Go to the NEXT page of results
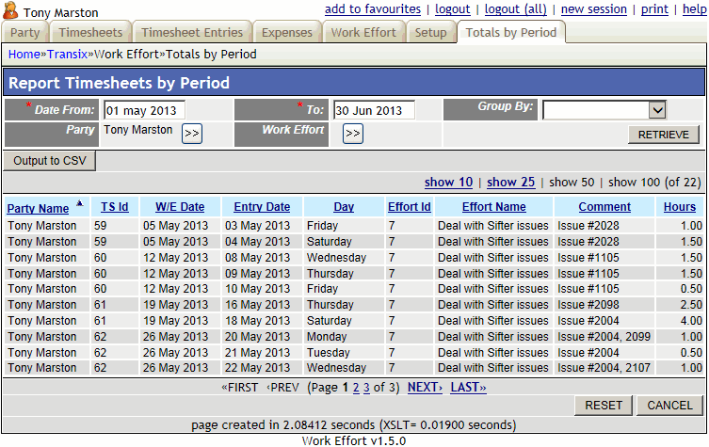The height and width of the screenshot is (447, 709). pyautogui.click(x=425, y=387)
